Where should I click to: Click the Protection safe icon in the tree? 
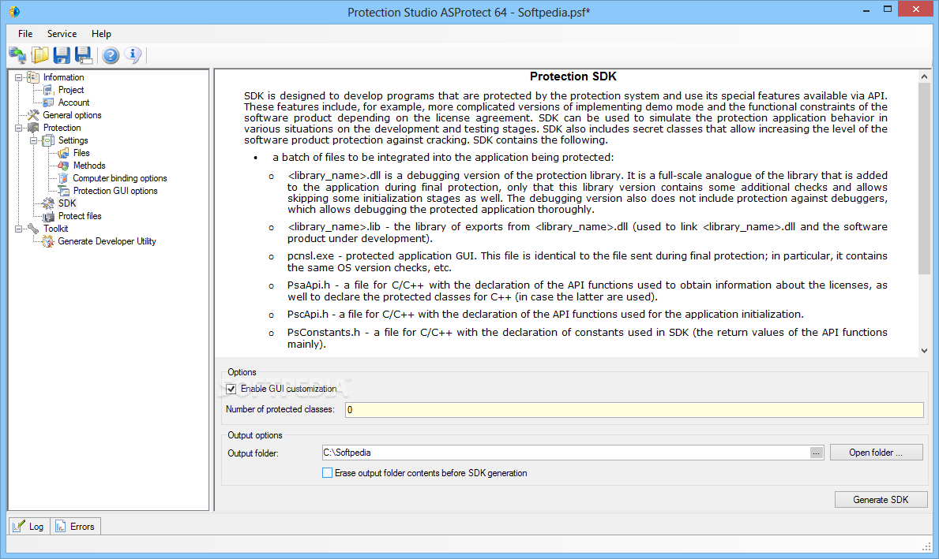click(33, 128)
